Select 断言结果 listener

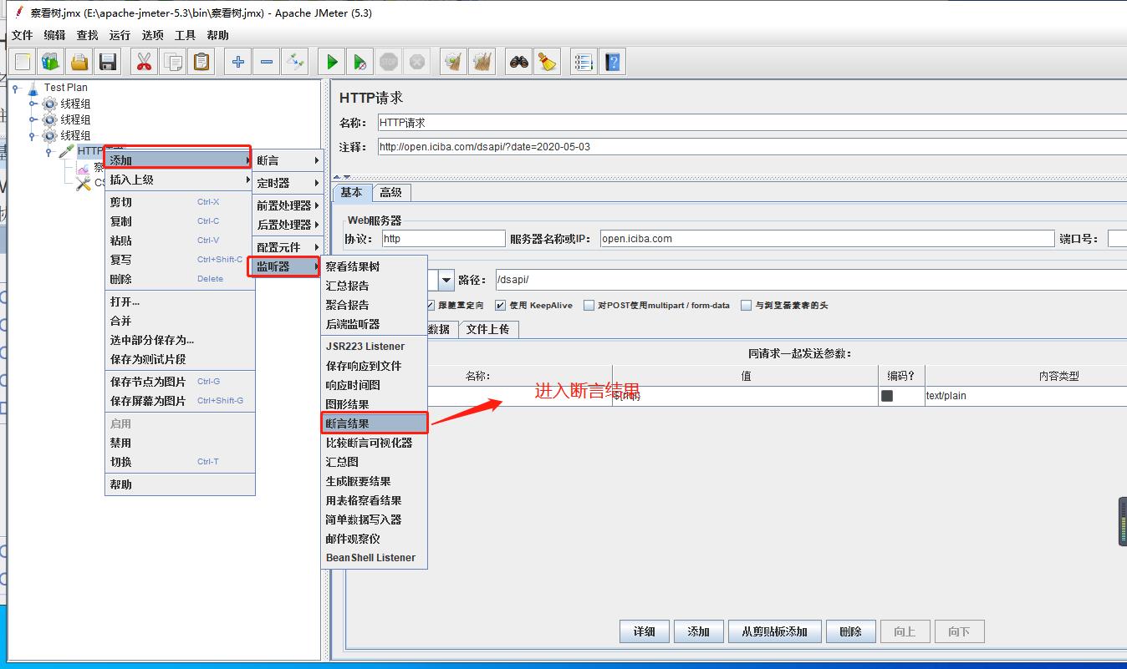coord(375,423)
